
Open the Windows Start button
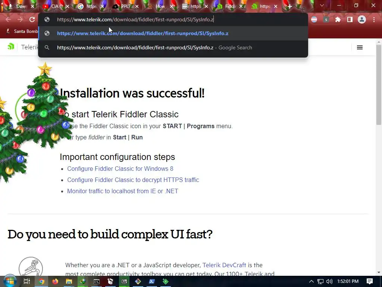10,281
